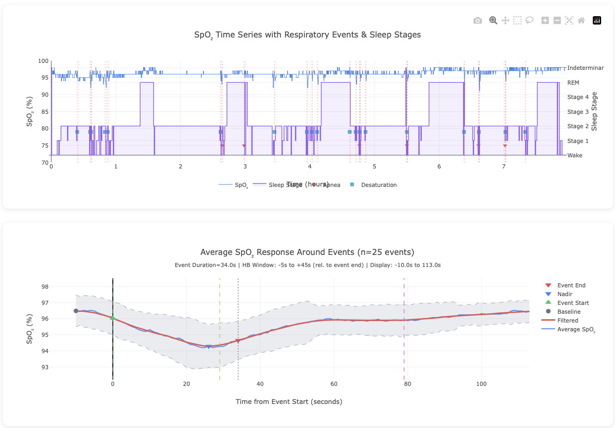Download plot as PNG via camera icon
This screenshot has height=428, width=615.
pos(478,20)
